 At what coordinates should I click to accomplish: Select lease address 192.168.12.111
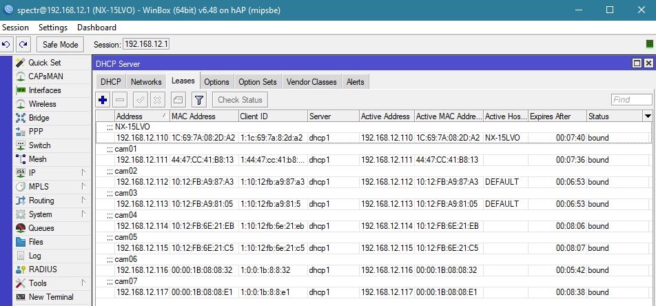coord(142,160)
